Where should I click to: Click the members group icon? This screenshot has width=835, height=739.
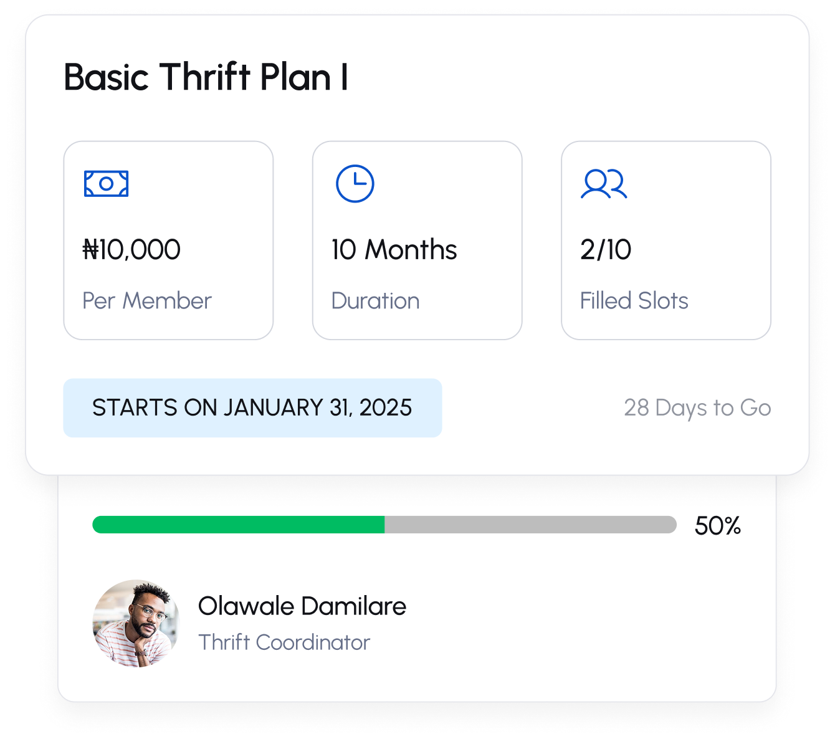click(603, 184)
